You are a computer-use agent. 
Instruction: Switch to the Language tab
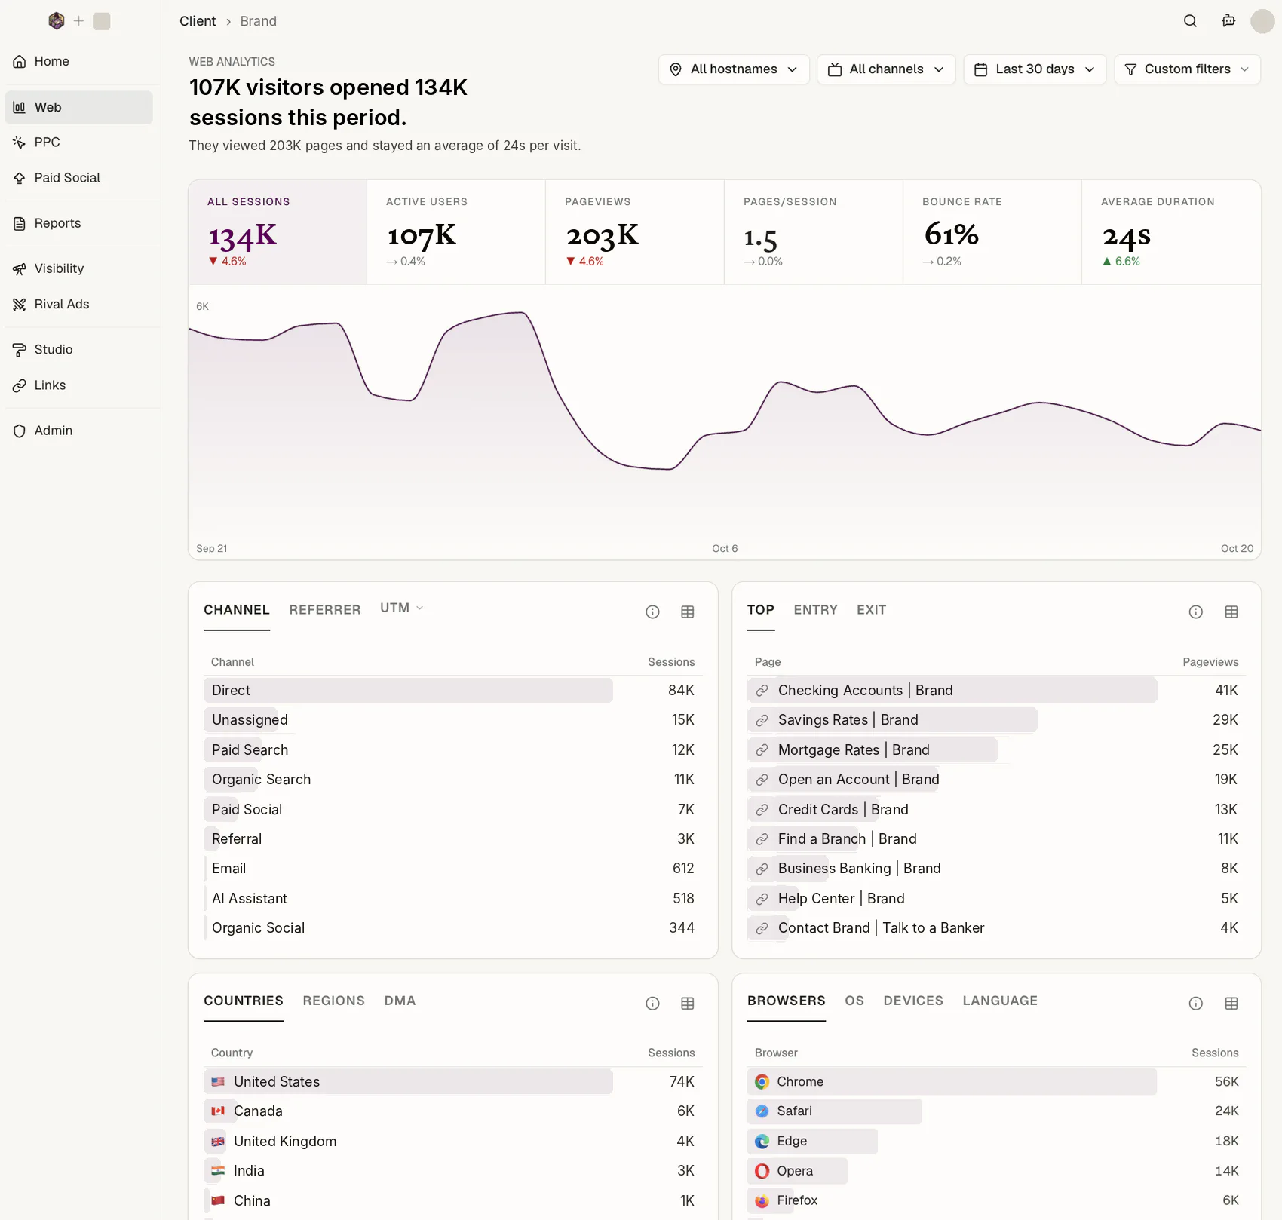coord(1000,1001)
